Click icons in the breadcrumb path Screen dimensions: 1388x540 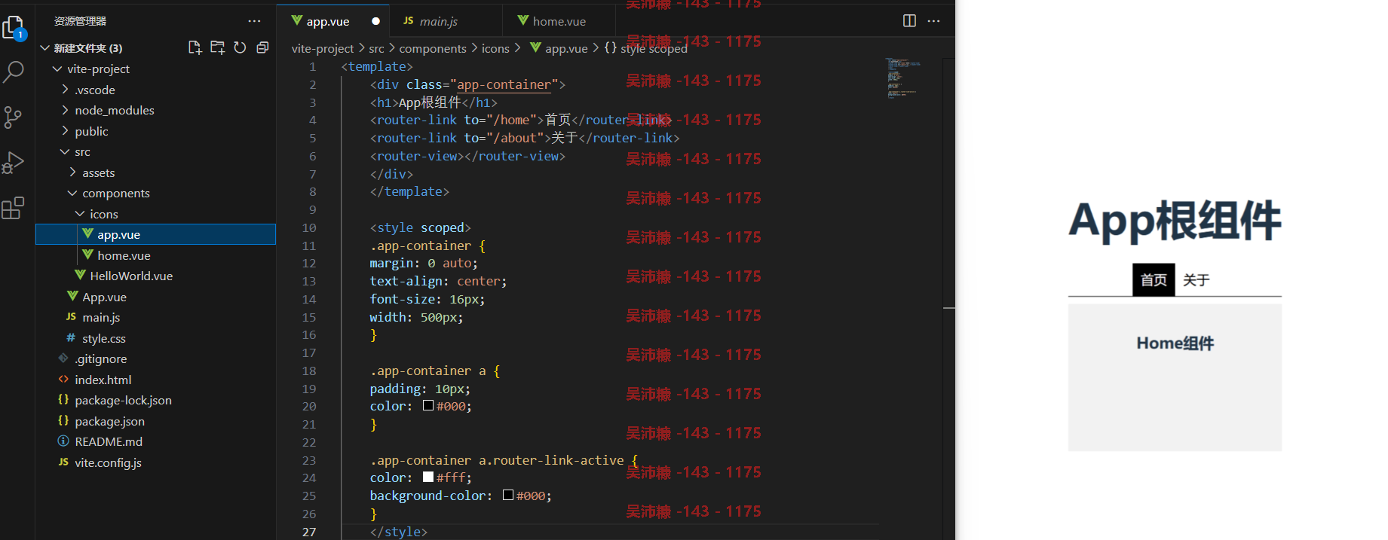[495, 48]
